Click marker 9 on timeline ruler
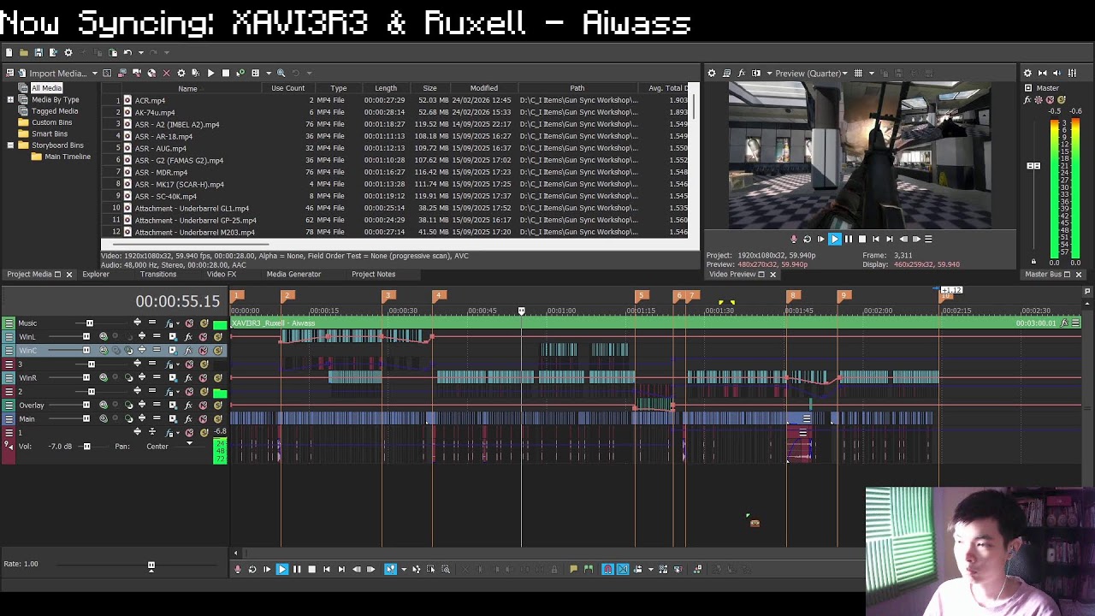The height and width of the screenshot is (616, 1095). pos(844,295)
